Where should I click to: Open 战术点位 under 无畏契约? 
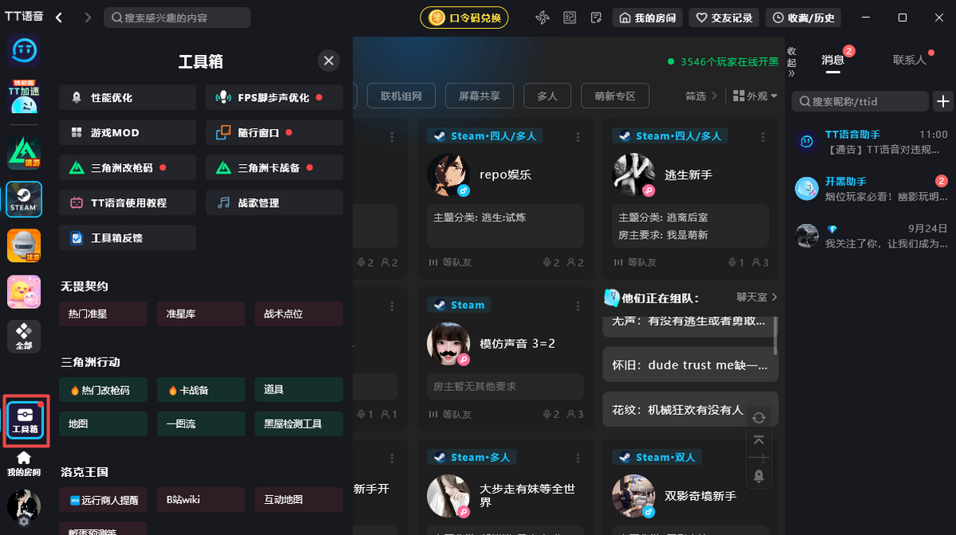click(x=299, y=314)
